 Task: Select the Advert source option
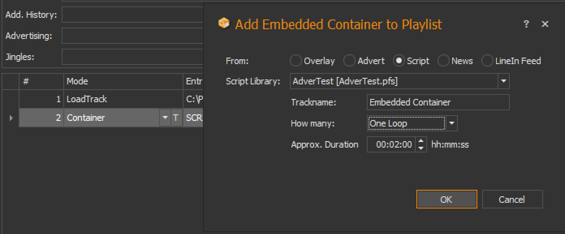click(349, 61)
